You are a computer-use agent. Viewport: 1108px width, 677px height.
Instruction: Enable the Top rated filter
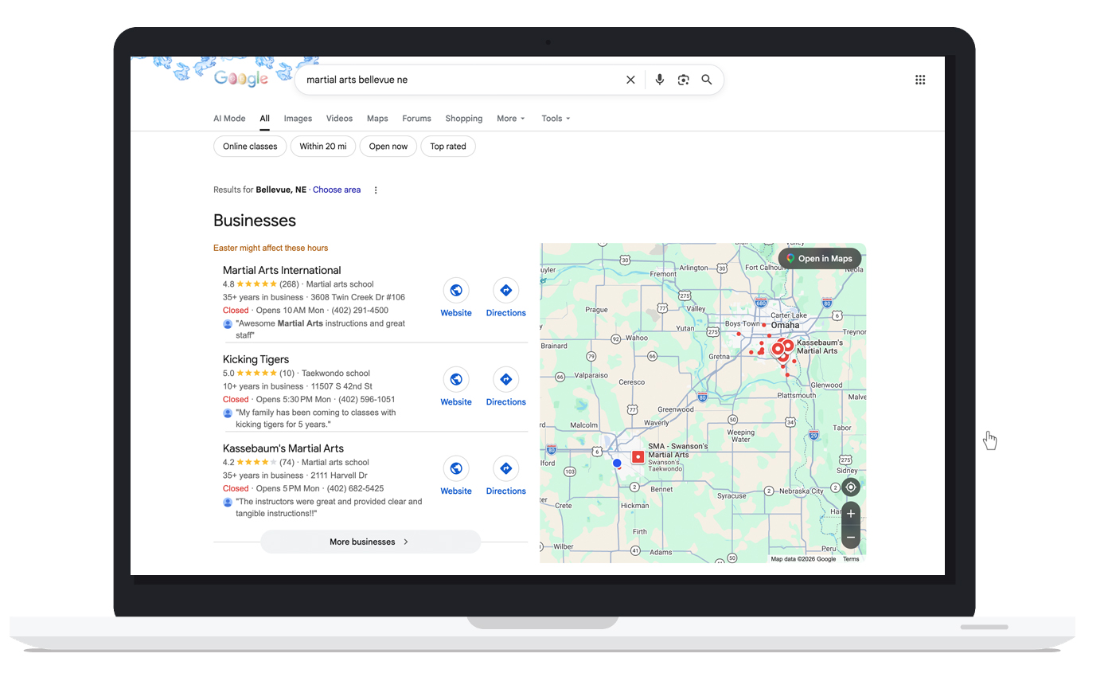pos(448,147)
